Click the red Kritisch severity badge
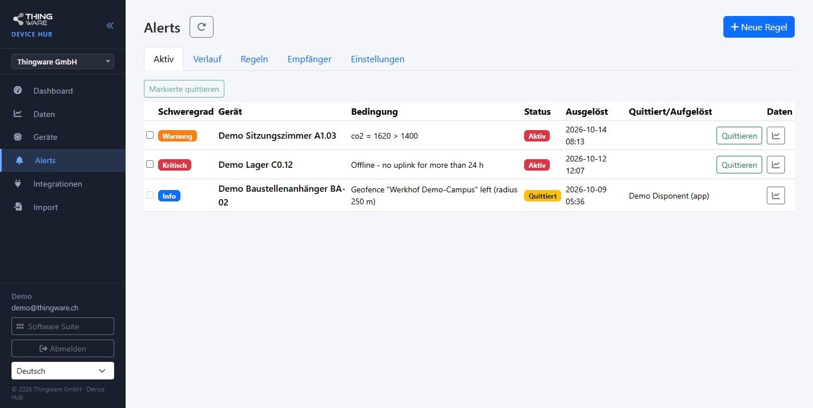This screenshot has width=813, height=408. coord(175,165)
